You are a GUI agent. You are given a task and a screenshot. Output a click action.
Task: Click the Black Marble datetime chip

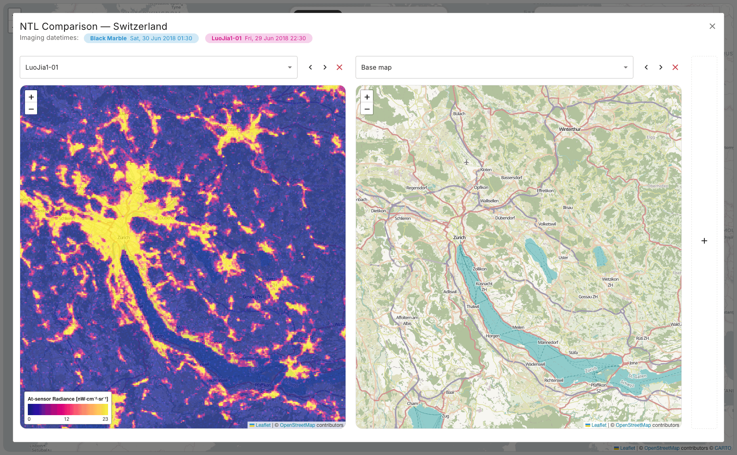[x=141, y=38]
